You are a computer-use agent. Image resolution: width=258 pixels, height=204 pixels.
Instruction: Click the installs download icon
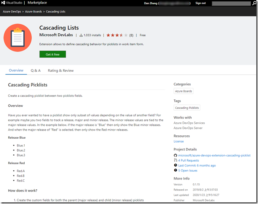coord(81,35)
